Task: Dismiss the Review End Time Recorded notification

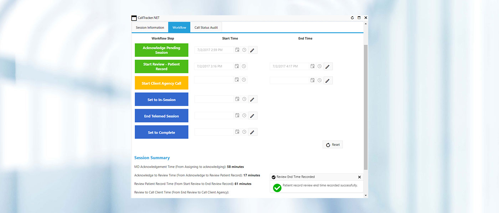Action: click(359, 177)
